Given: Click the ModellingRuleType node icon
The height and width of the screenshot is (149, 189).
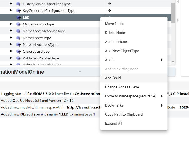Looking at the screenshot, I should coord(19,24).
